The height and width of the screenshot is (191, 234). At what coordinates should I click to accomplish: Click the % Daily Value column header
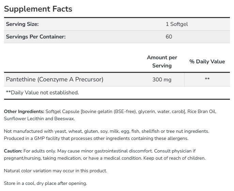click(x=207, y=62)
